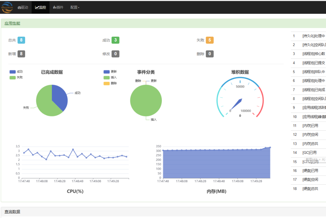Click the green 成功 count badge

pos(115,40)
